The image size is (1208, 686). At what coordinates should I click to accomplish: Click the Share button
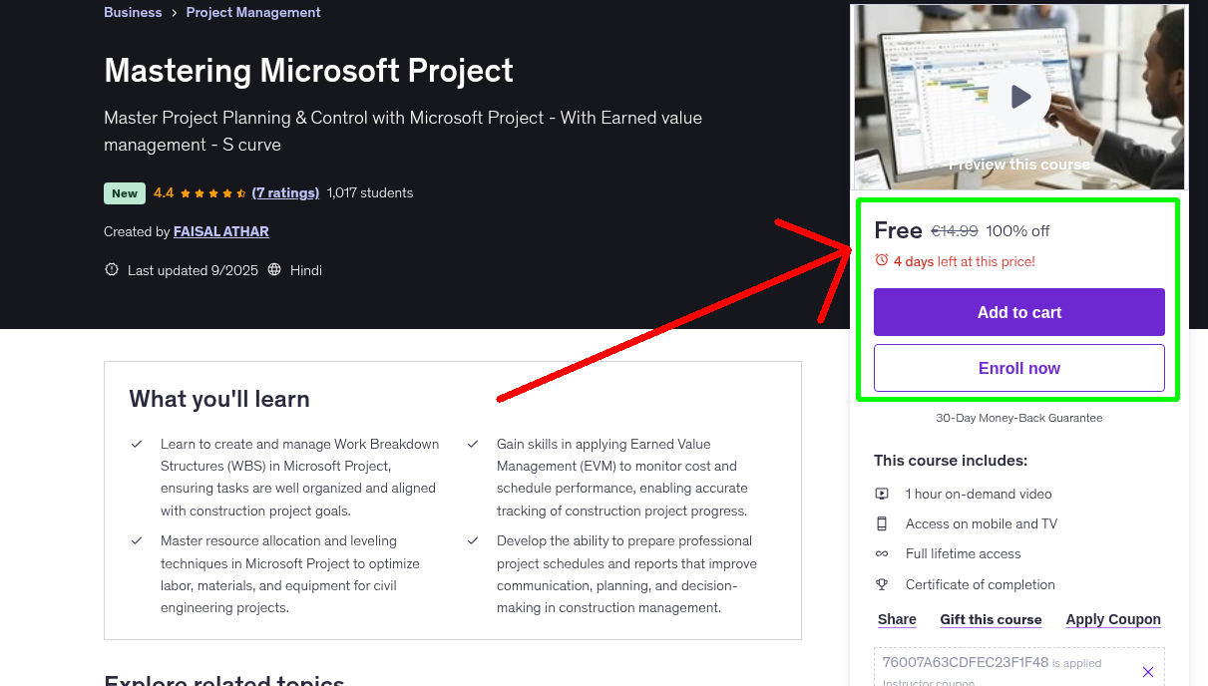point(897,619)
